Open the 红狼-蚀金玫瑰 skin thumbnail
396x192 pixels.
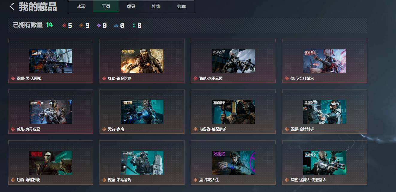(142, 61)
